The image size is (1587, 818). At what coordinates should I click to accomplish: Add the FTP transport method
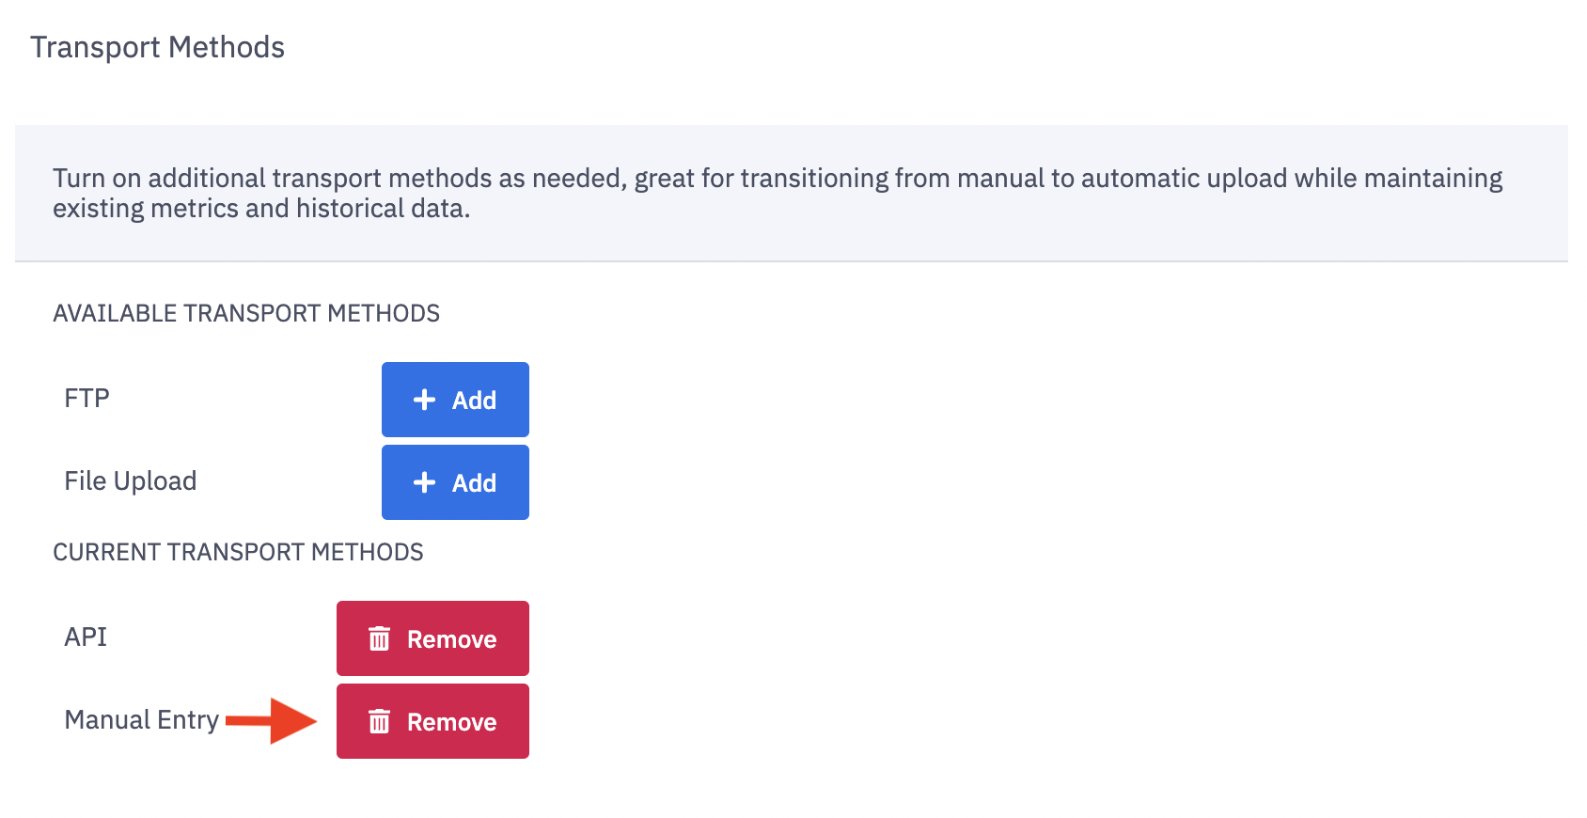point(455,400)
